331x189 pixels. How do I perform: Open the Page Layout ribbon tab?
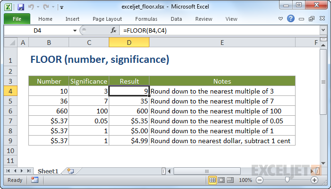(x=107, y=19)
